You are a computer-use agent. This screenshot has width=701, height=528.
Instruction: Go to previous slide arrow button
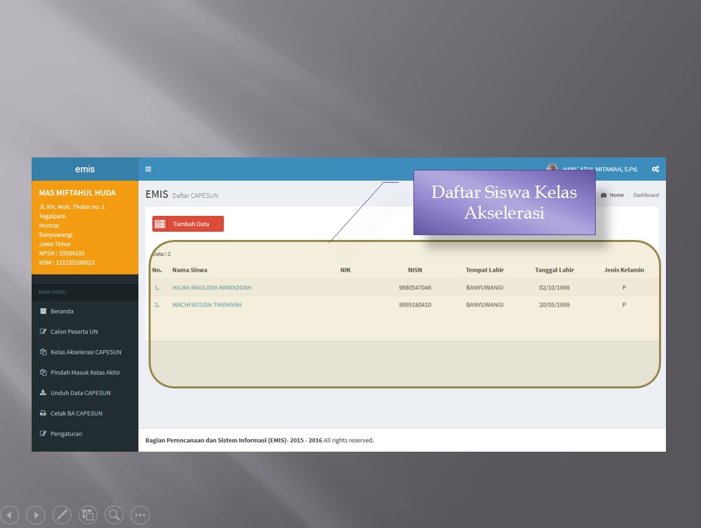pos(10,515)
